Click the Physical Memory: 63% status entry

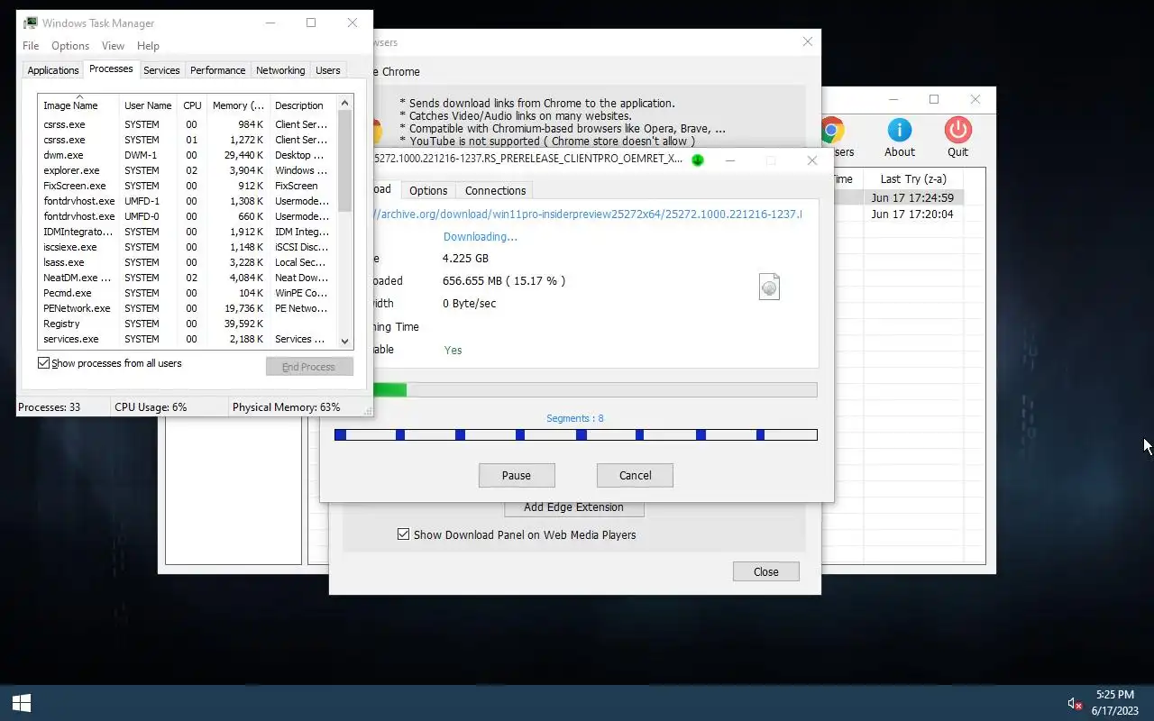tap(286, 407)
